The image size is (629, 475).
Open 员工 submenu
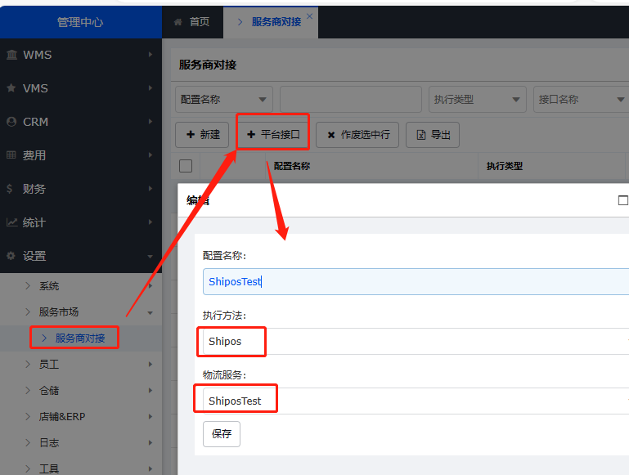pos(81,364)
